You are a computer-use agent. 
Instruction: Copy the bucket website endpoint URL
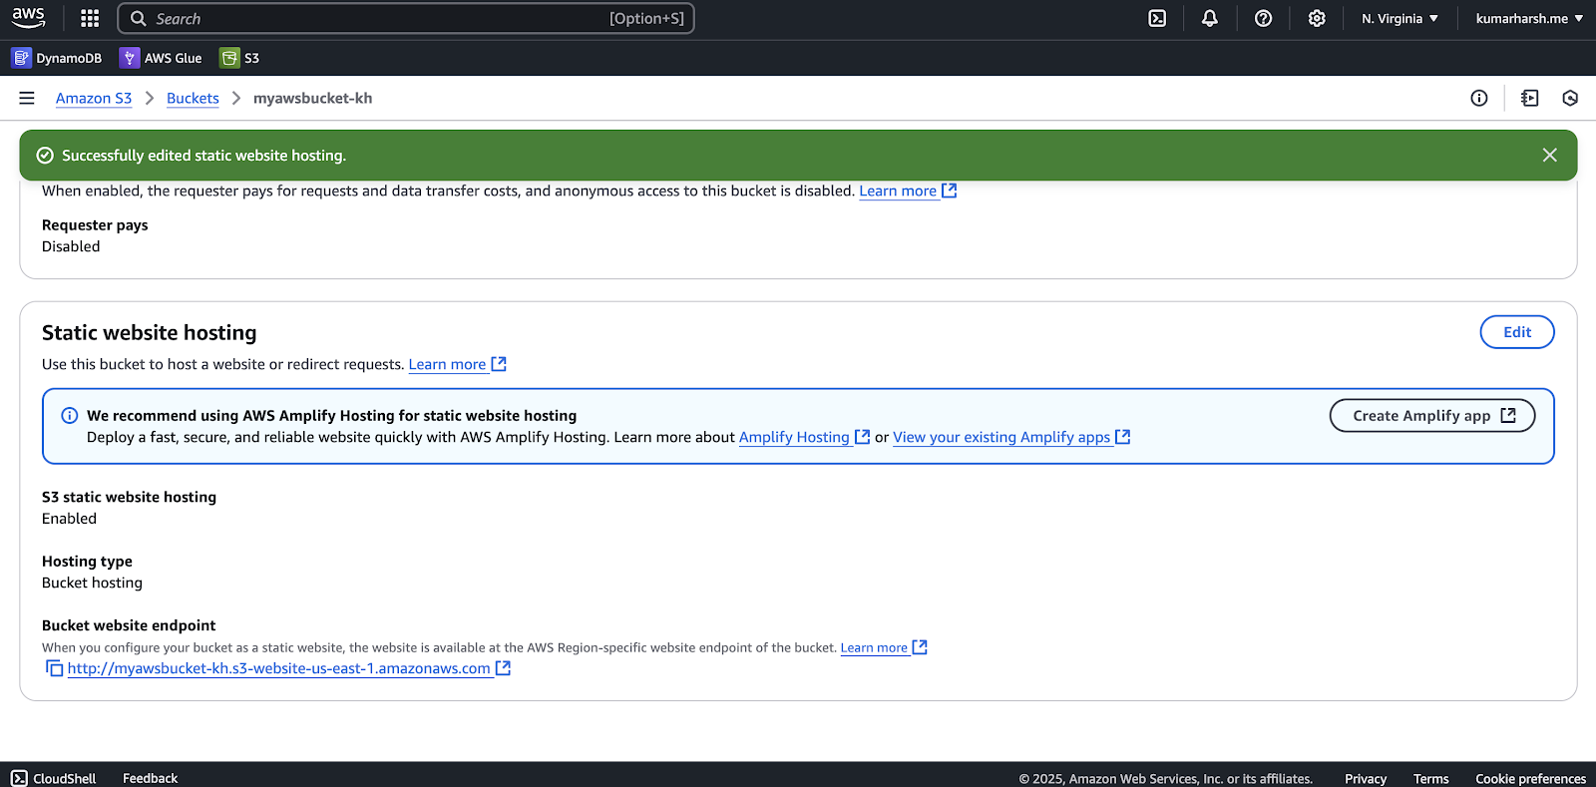[54, 668]
